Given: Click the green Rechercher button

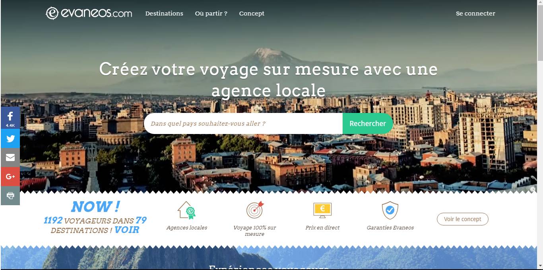Looking at the screenshot, I should (368, 124).
